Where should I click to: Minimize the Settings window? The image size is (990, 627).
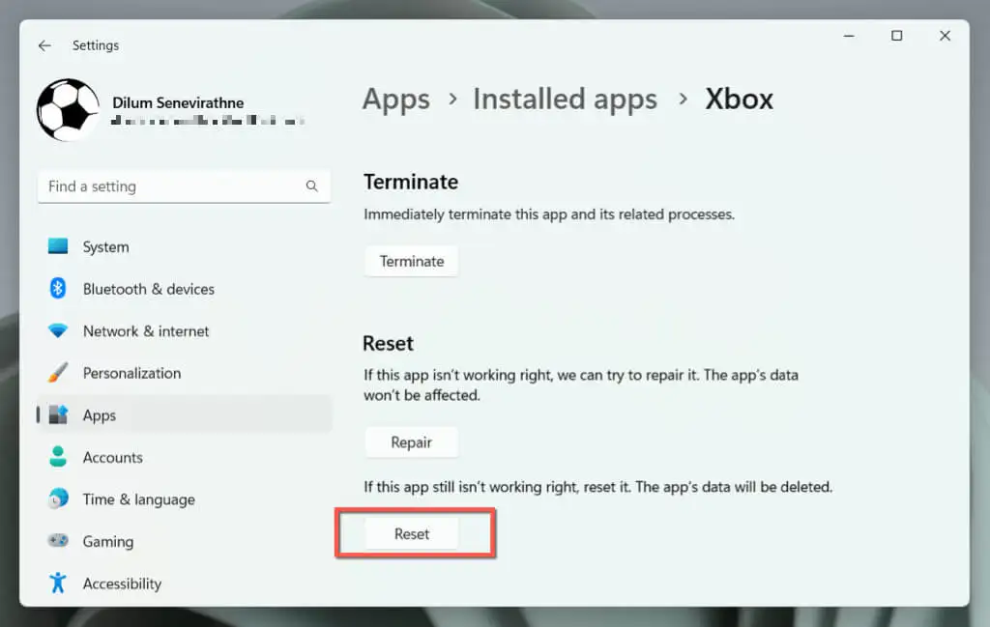click(849, 36)
